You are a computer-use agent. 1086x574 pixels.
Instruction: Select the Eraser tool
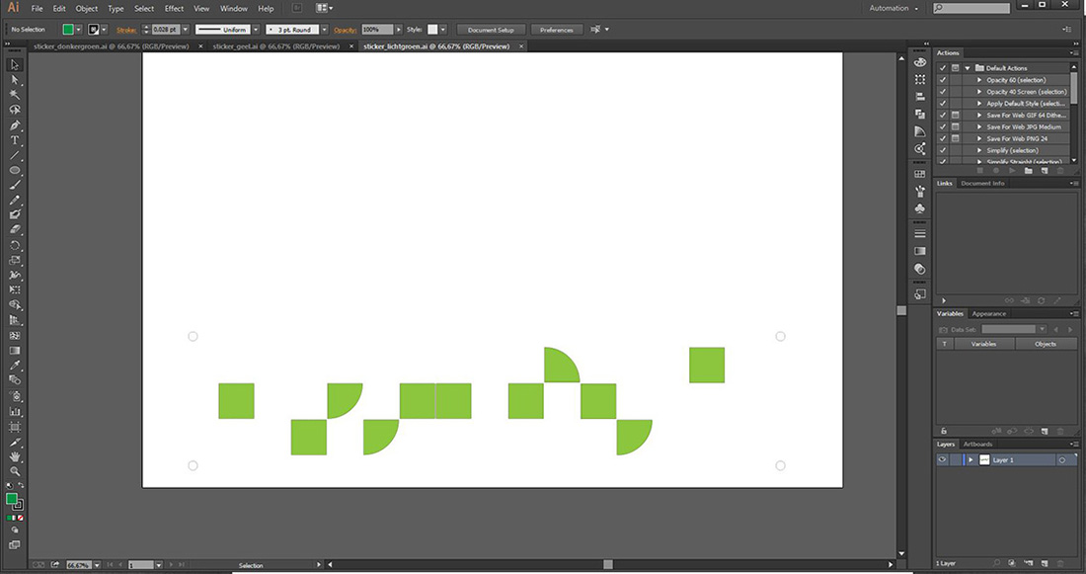[15, 230]
